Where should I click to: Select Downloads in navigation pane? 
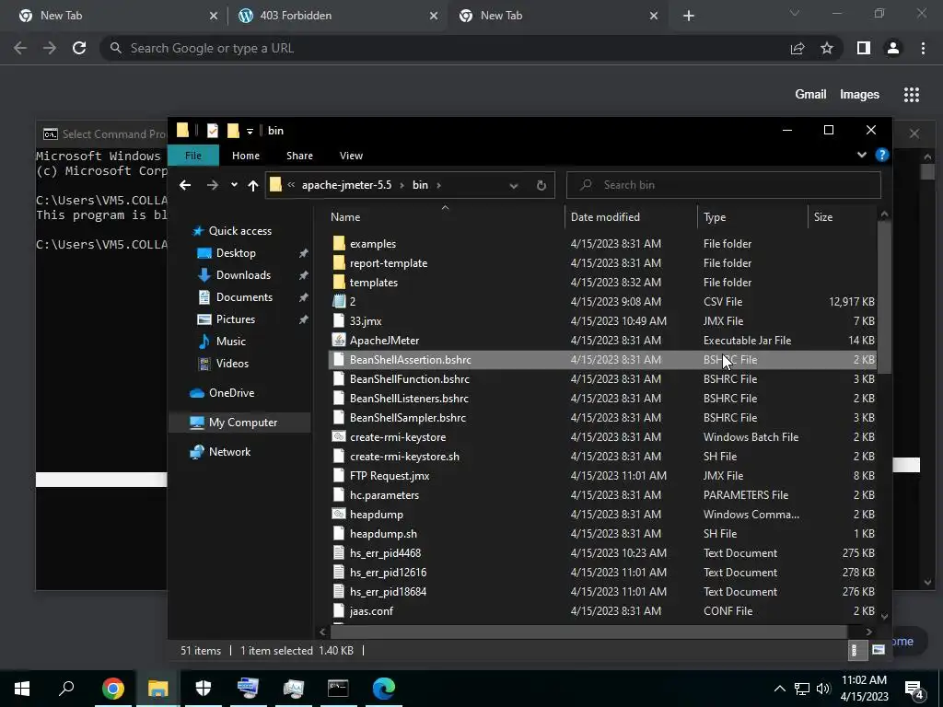coord(243,275)
